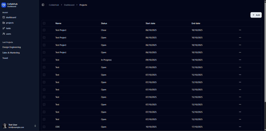The image size is (266, 131).
Task: Click the Add button
Action: tap(256, 15)
